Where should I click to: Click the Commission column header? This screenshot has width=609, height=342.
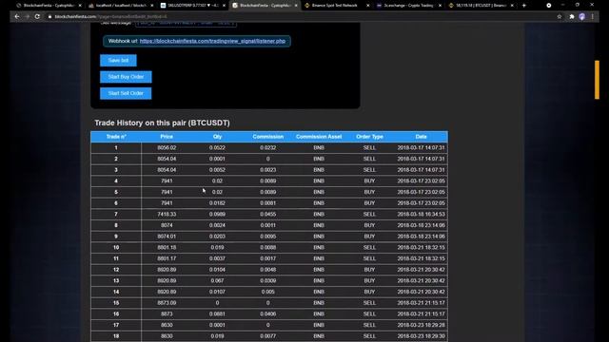click(x=268, y=137)
